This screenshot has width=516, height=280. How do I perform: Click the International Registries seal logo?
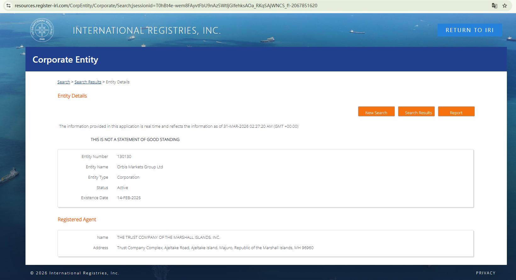coord(42,30)
